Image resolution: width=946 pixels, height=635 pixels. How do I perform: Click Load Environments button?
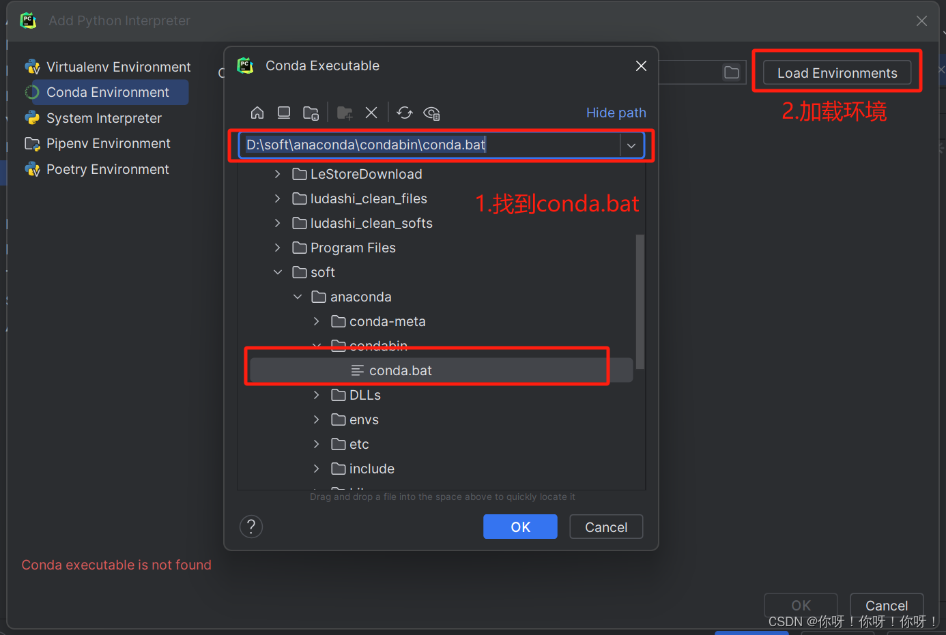point(837,73)
